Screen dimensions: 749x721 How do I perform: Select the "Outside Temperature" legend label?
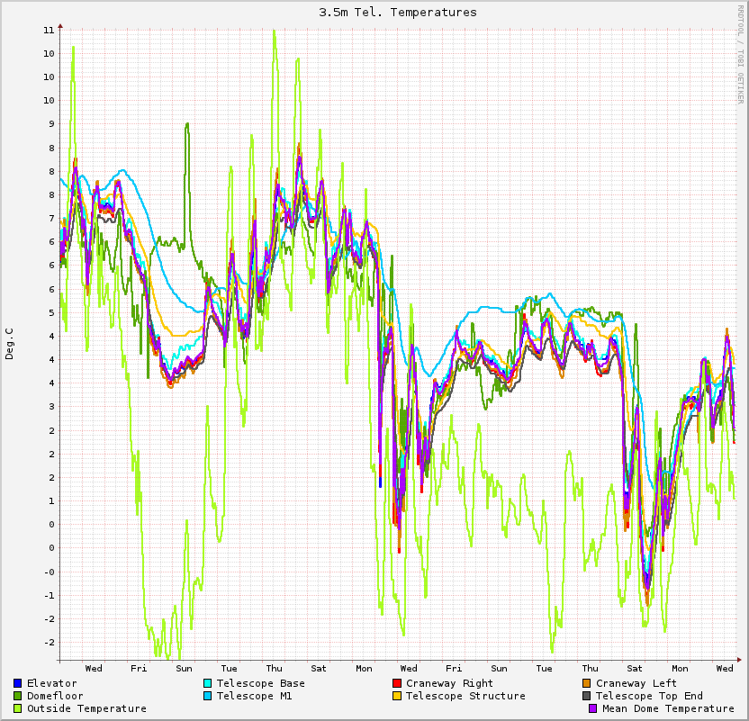pos(86,708)
